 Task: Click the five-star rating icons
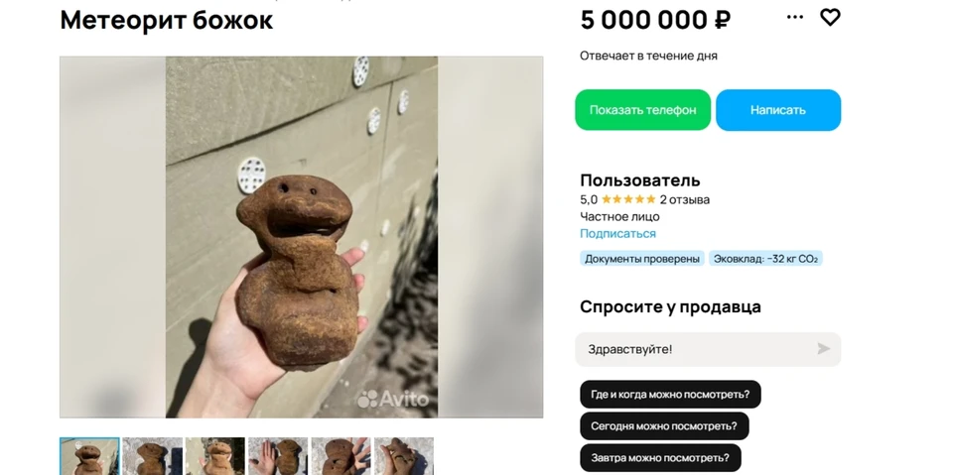pos(628,199)
